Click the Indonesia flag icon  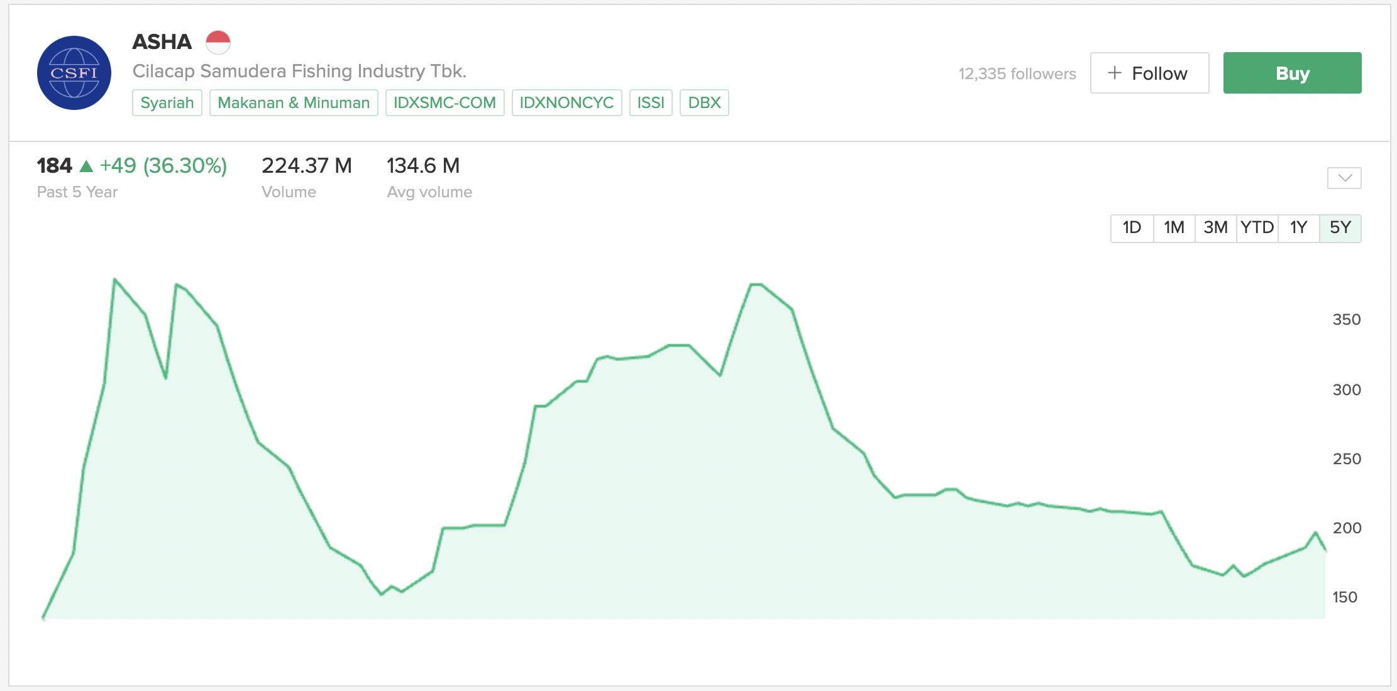pyautogui.click(x=218, y=42)
